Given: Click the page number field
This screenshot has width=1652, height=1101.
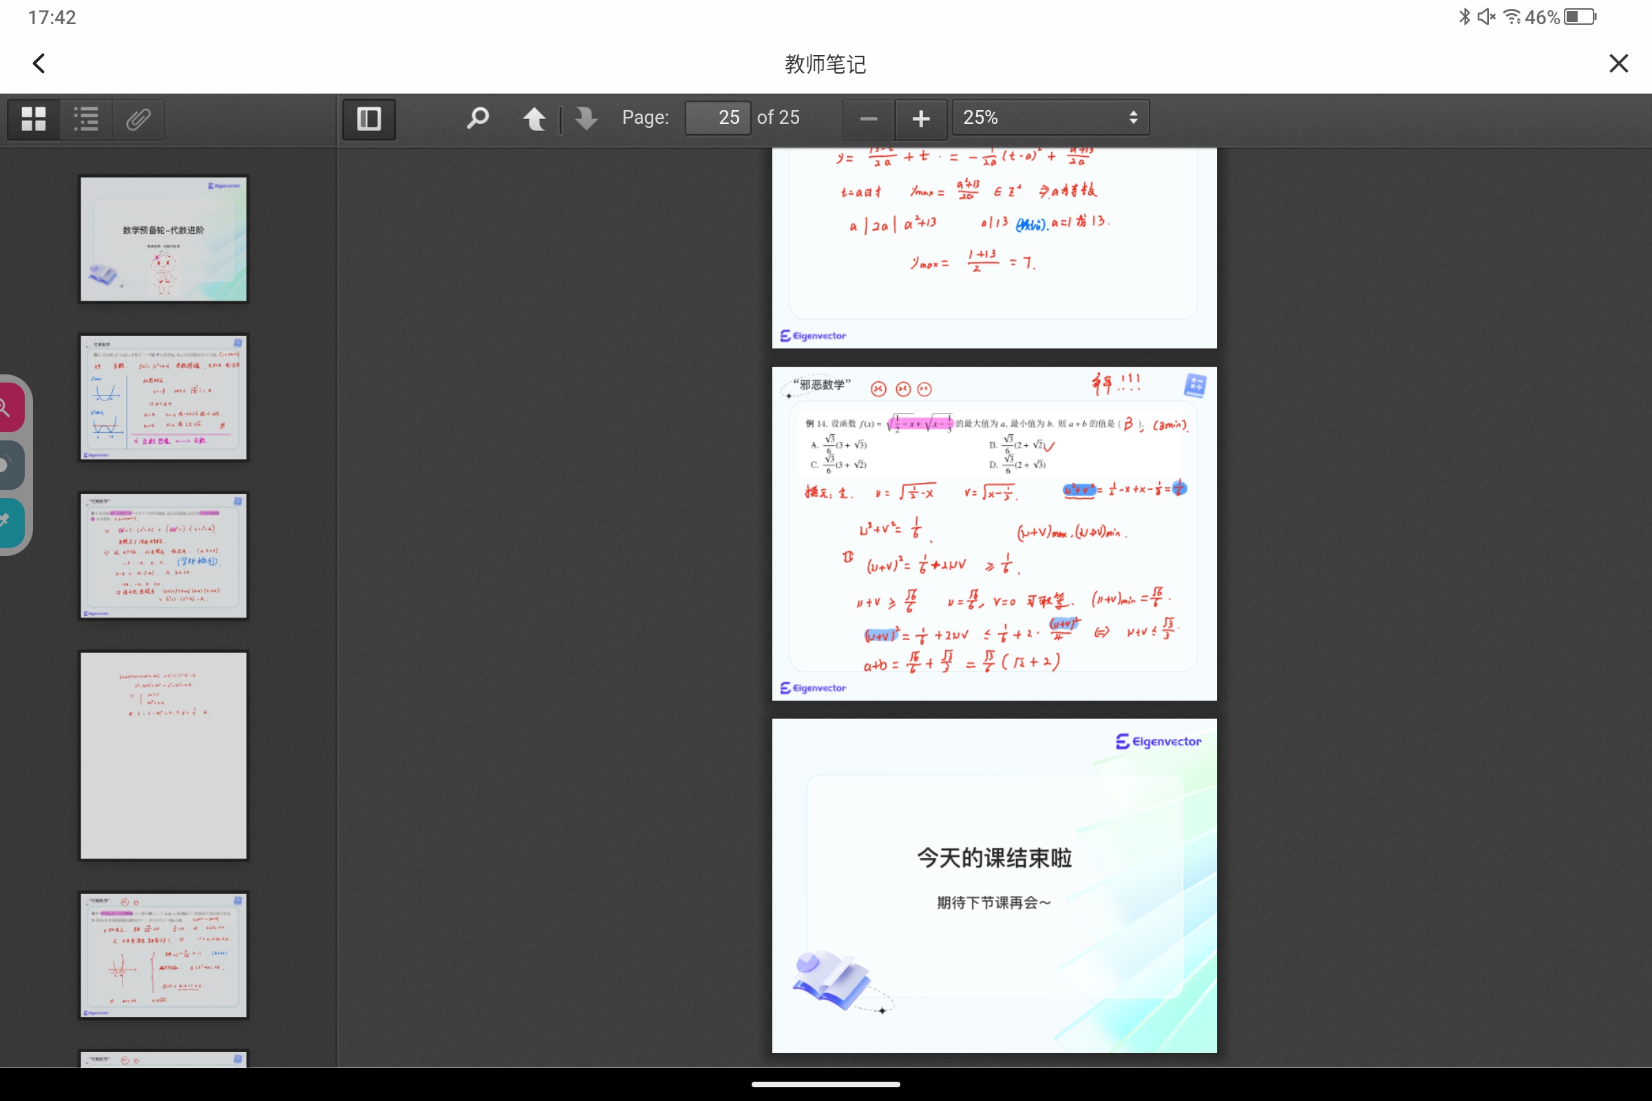Looking at the screenshot, I should pos(717,117).
